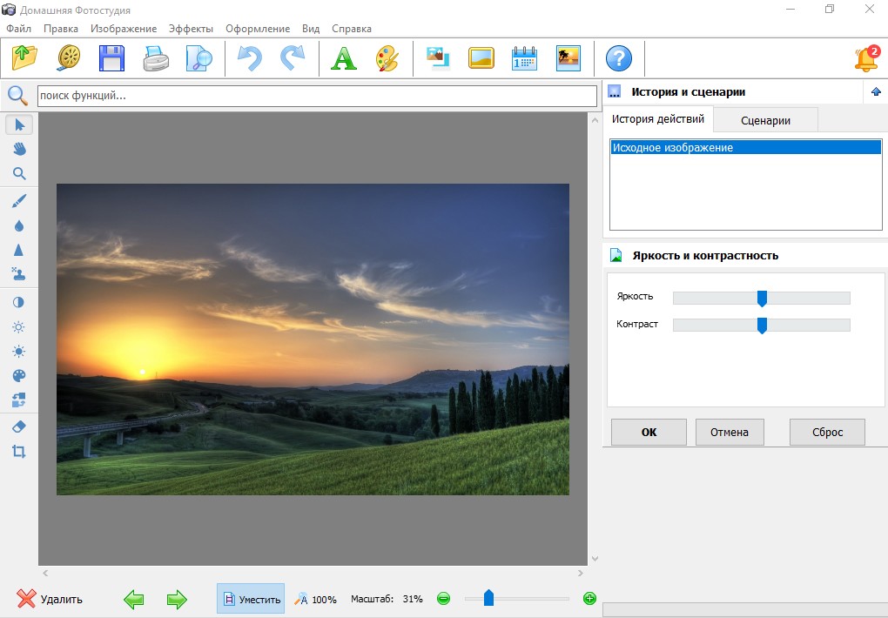The height and width of the screenshot is (618, 888).
Task: Click the save floppy disk icon
Action: [x=112, y=58]
